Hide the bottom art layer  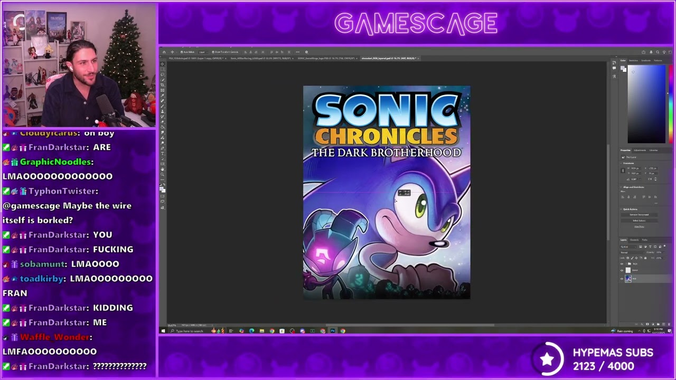(x=622, y=279)
